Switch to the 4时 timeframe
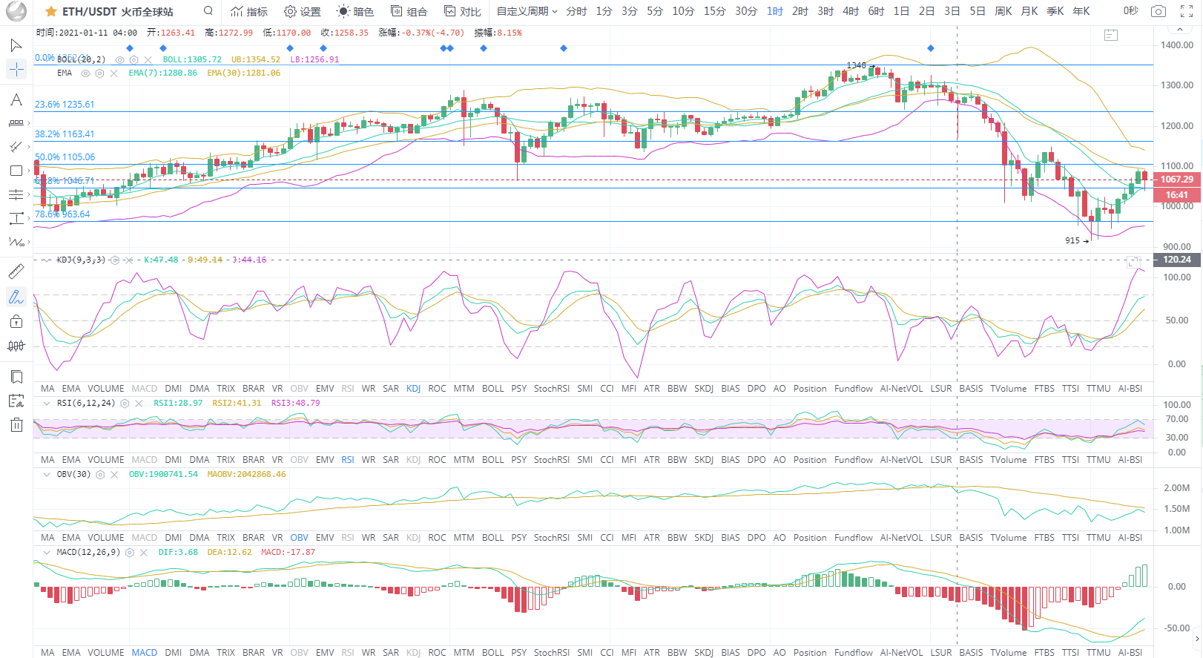 coord(851,12)
